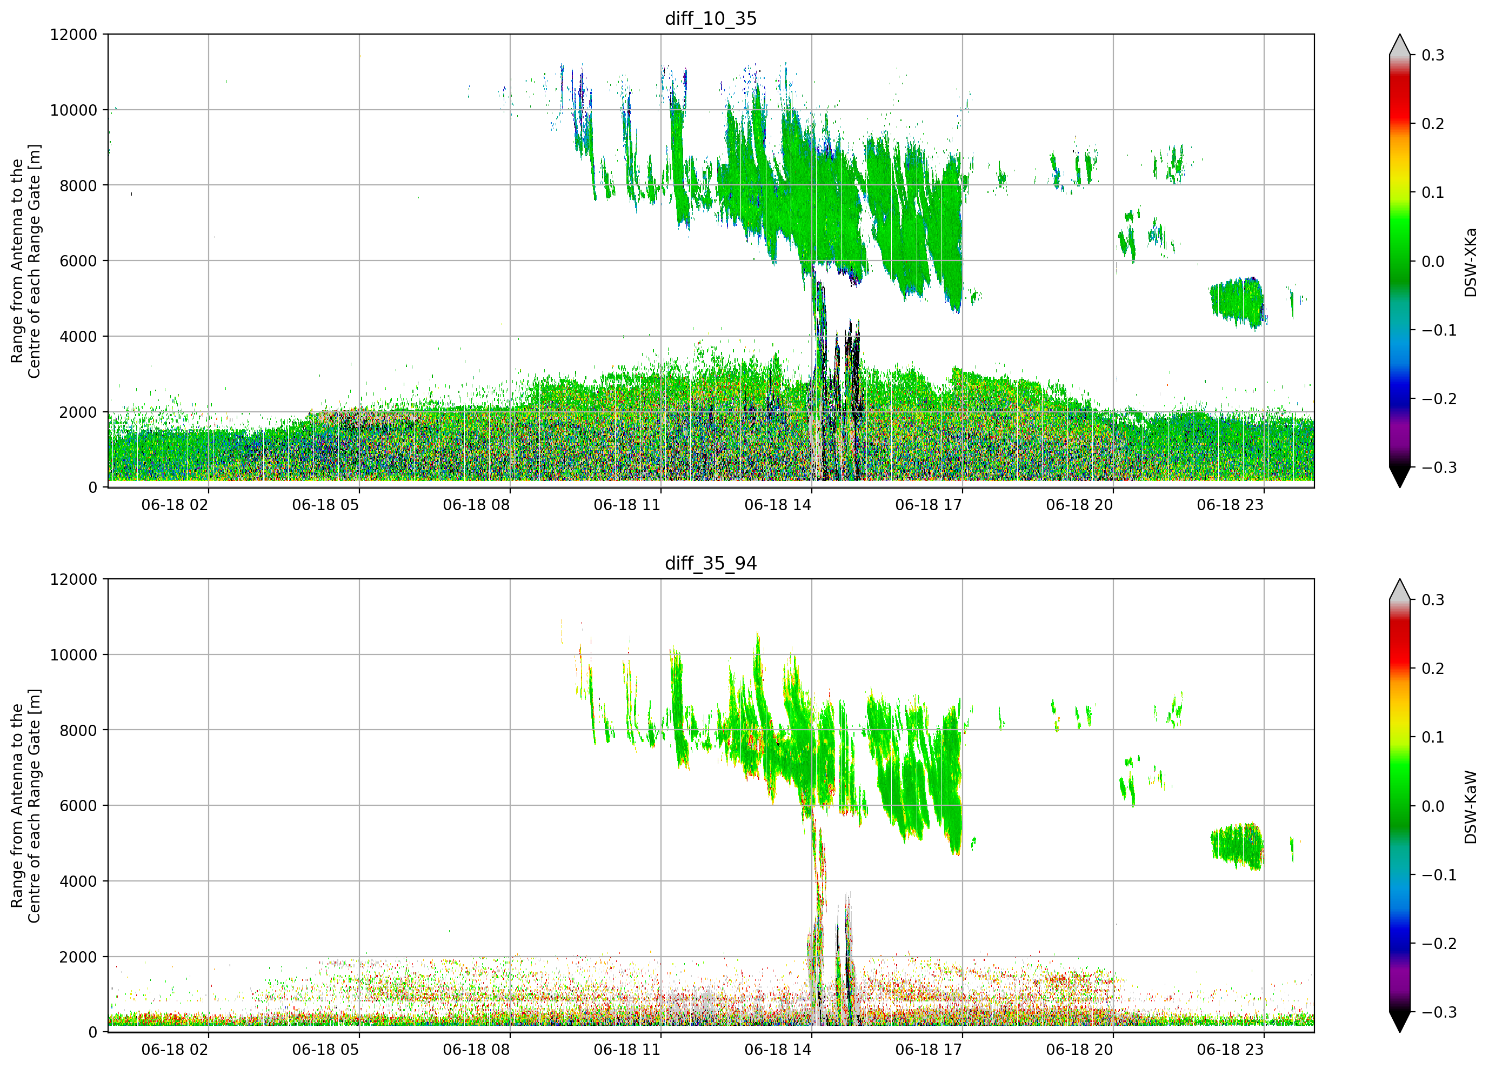This screenshot has width=1489, height=1069.
Task: Click the "06-18 20" tick under the diff_10_35 plot
Action: [x=1079, y=505]
